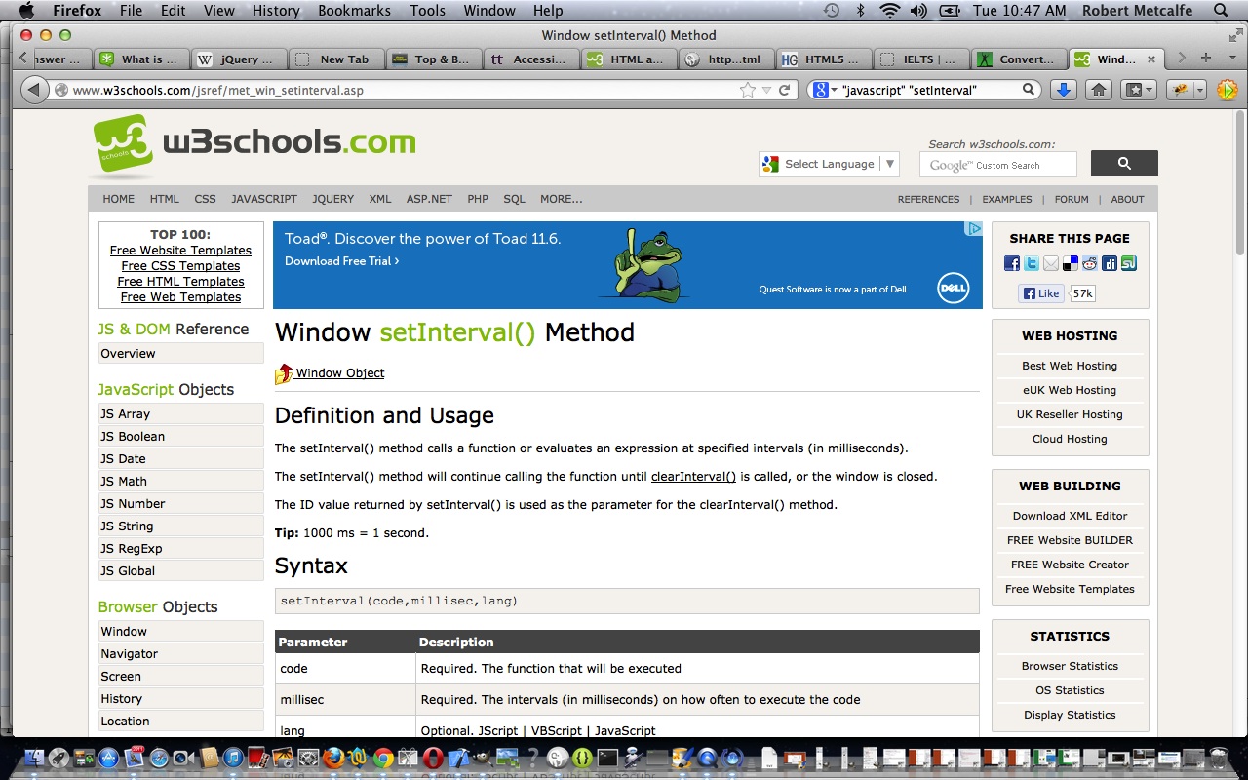Open JS RegExp reference in sidebar

(180, 549)
